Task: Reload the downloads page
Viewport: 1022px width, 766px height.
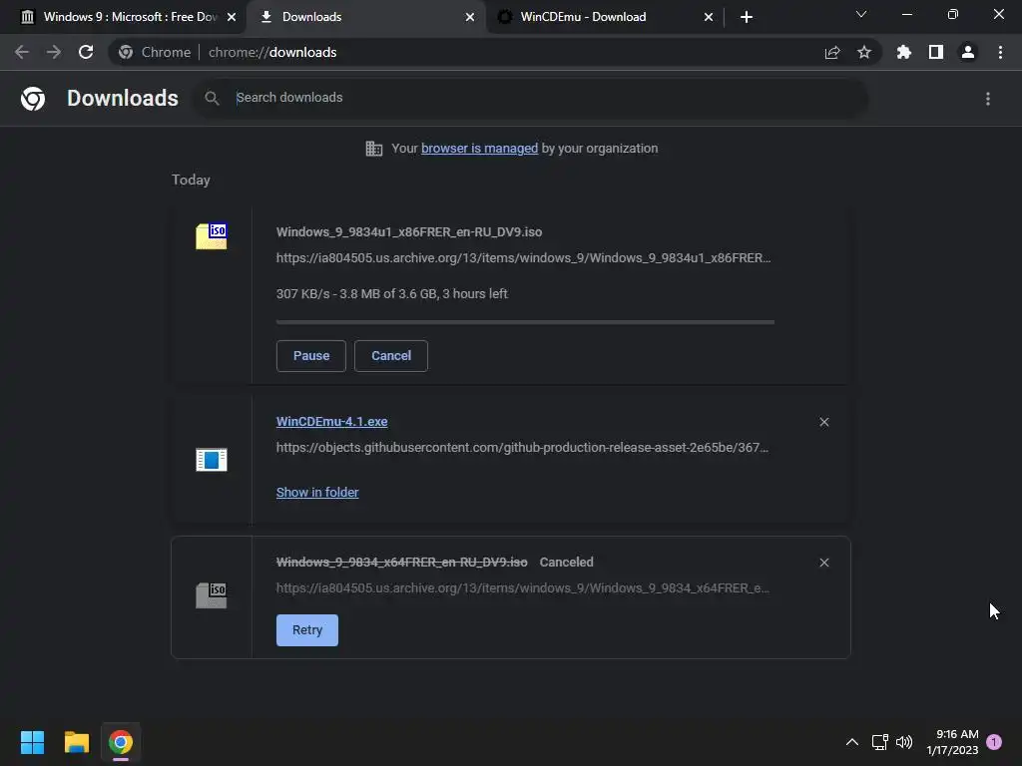Action: pyautogui.click(x=86, y=52)
